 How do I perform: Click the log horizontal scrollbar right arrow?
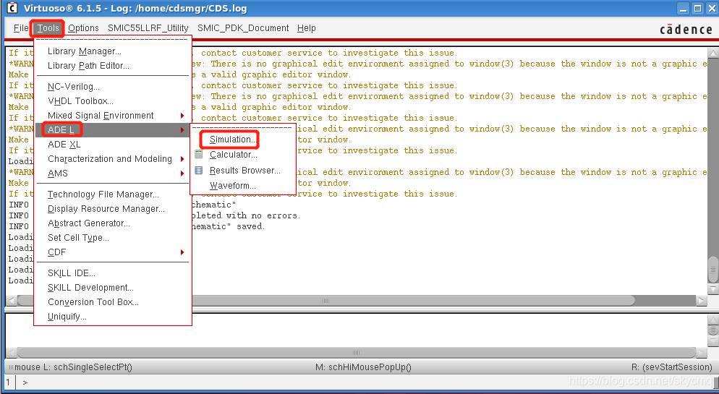pyautogui.click(x=701, y=301)
